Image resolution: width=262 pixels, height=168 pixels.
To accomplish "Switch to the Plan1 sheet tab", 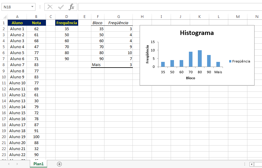I will pos(38,164).
